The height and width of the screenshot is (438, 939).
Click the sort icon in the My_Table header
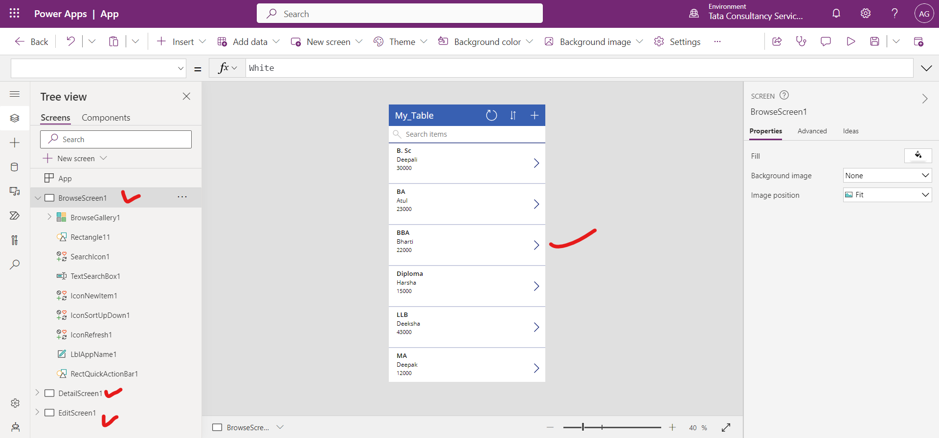[x=513, y=115]
